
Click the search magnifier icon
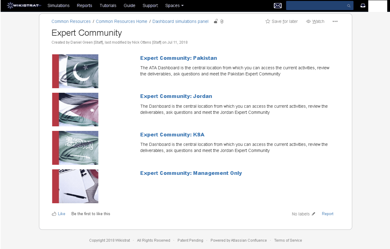349,6
